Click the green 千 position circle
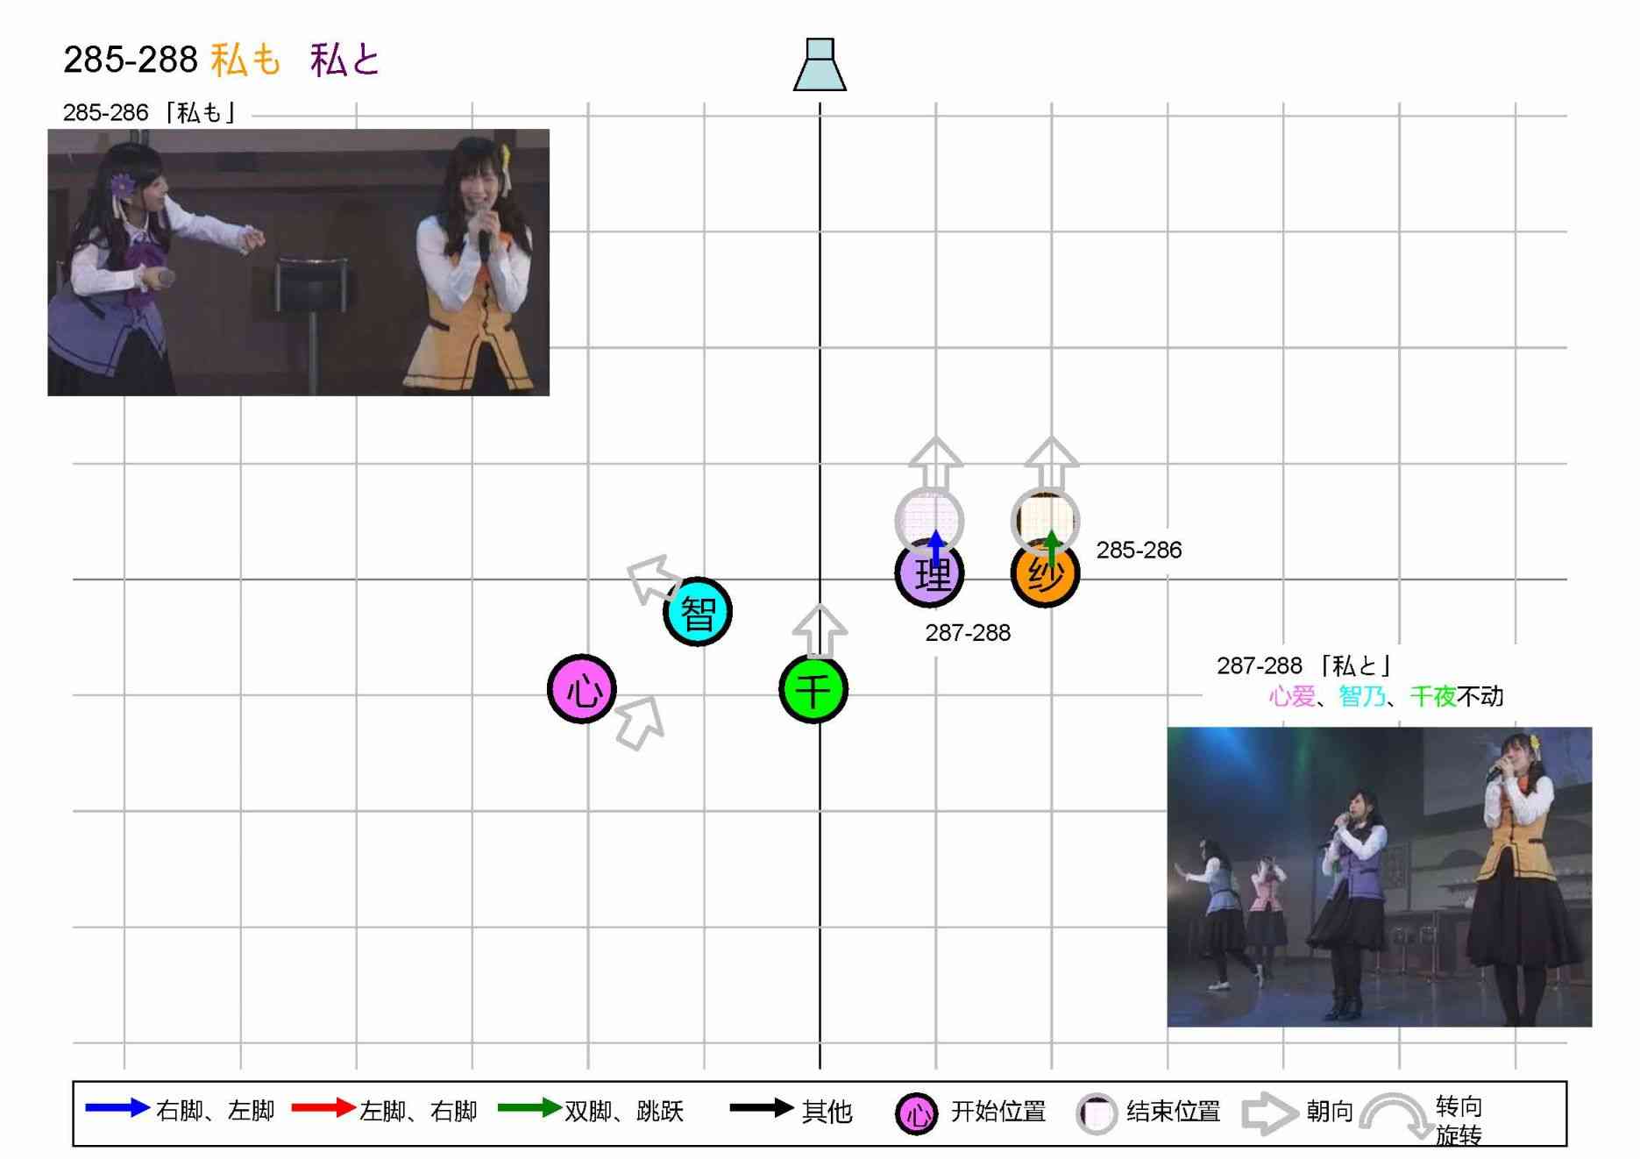This screenshot has width=1640, height=1159. point(813,689)
